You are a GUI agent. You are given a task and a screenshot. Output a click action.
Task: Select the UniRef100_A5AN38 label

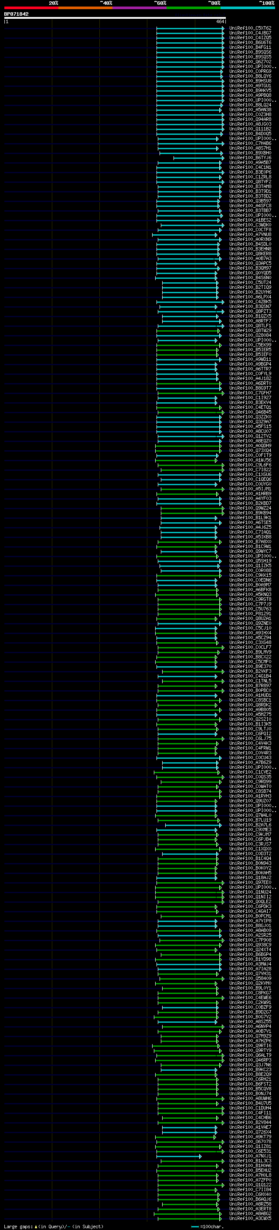pyautogui.click(x=250, y=110)
